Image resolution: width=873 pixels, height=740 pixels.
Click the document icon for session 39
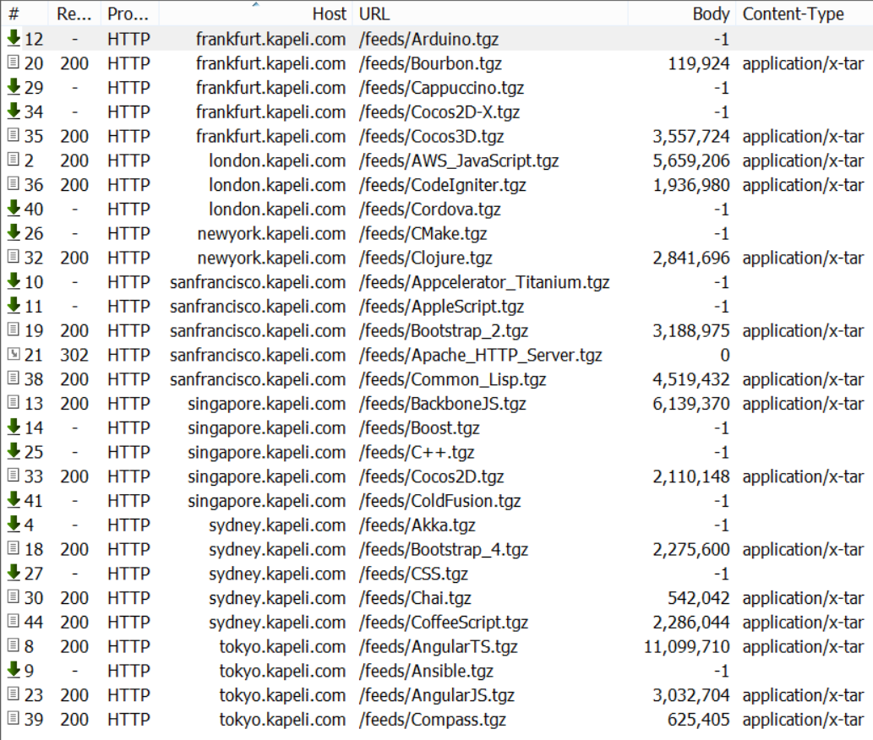[14, 718]
